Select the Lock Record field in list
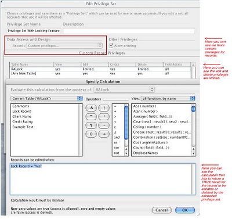Image resolution: width=232 pixels, height=219 pixels. tap(22, 112)
